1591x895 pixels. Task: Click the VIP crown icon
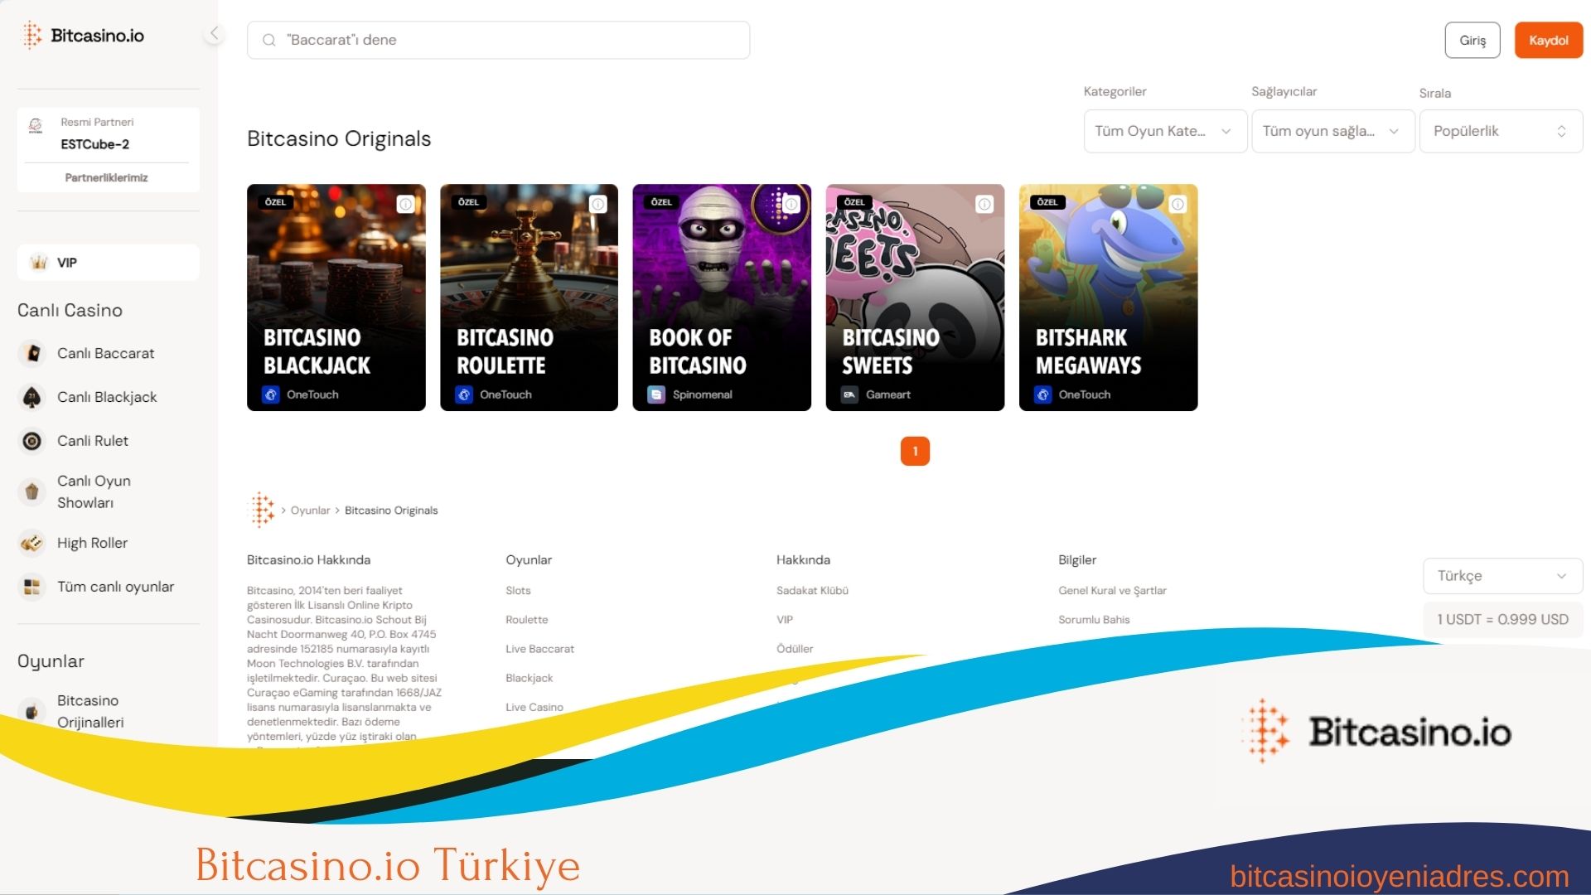tap(38, 263)
